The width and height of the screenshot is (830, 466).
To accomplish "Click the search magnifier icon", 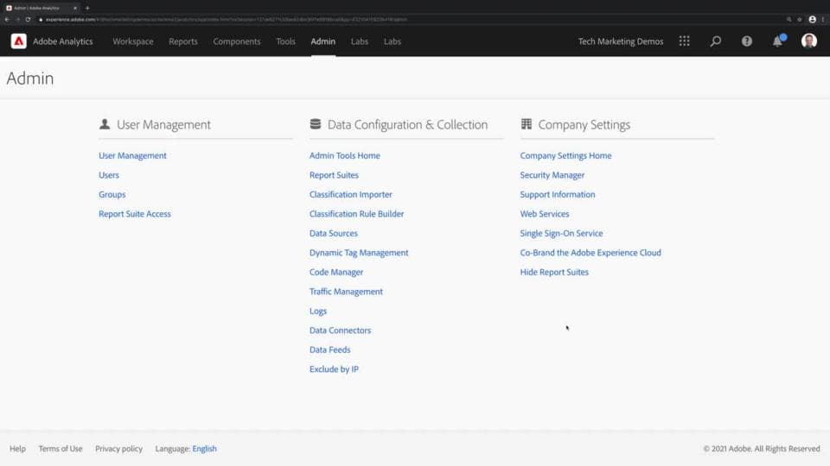I will tap(716, 41).
